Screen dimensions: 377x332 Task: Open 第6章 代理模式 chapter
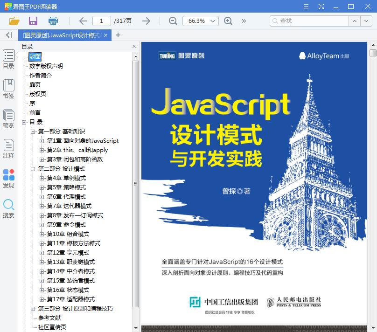(66, 197)
